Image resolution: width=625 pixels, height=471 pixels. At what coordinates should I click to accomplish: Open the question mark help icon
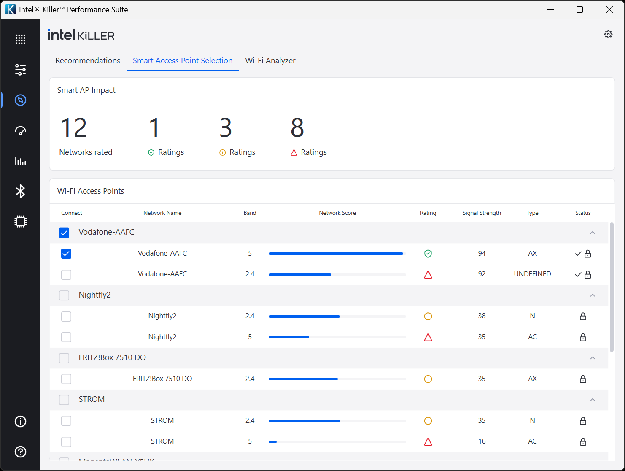pos(20,452)
